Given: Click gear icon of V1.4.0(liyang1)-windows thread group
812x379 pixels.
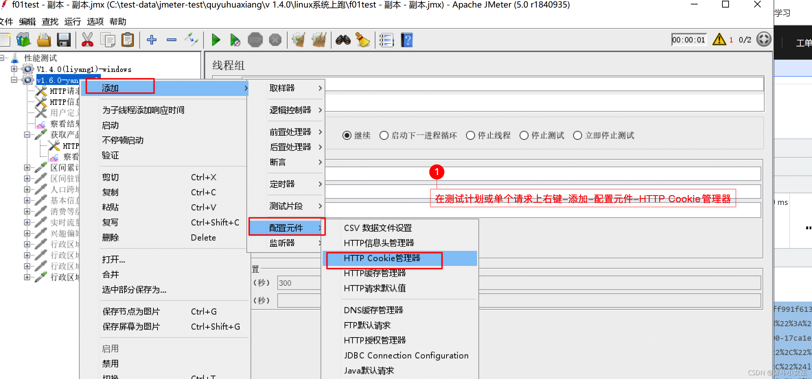Looking at the screenshot, I should [x=27, y=69].
